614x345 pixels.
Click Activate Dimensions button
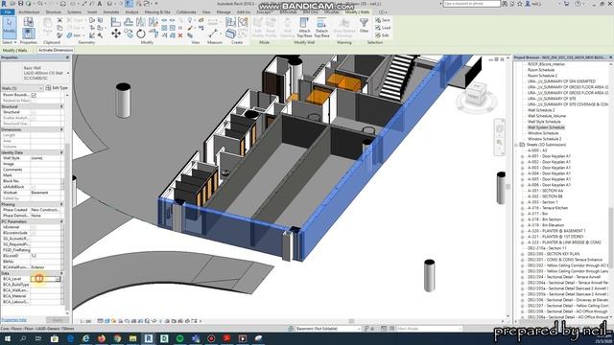[56, 50]
